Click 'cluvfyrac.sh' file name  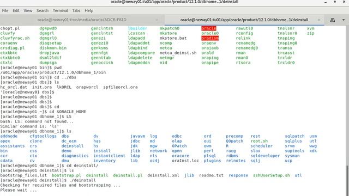tap(15, 38)
